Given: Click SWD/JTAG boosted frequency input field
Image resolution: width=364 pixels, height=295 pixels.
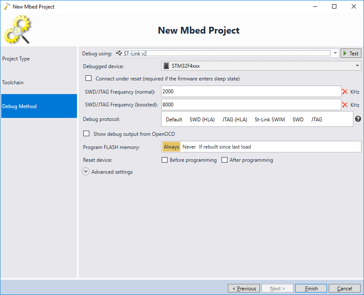Looking at the screenshot, I should coord(251,105).
